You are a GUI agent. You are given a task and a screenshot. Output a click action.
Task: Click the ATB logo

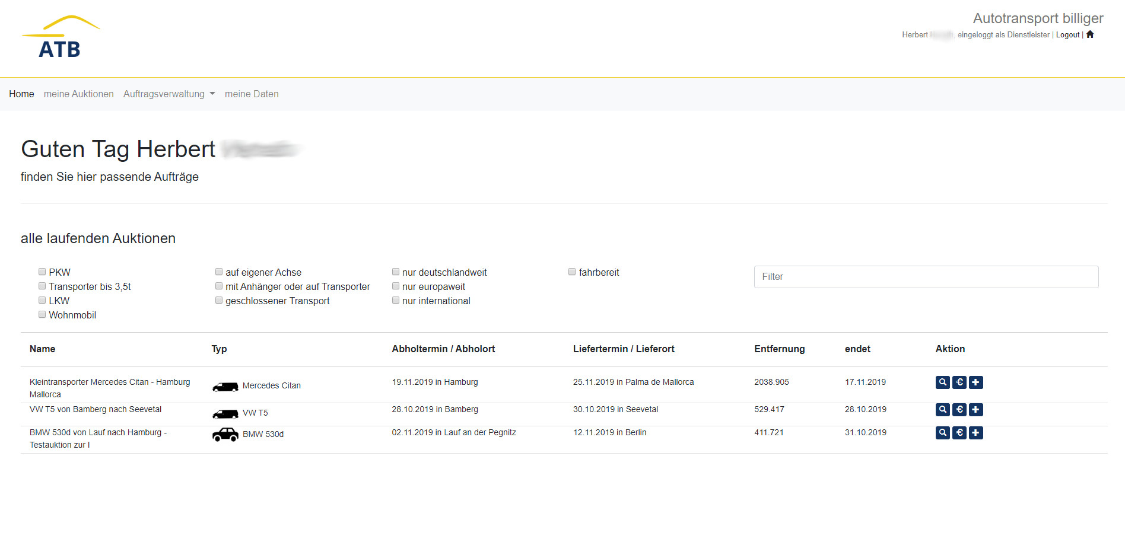click(61, 37)
